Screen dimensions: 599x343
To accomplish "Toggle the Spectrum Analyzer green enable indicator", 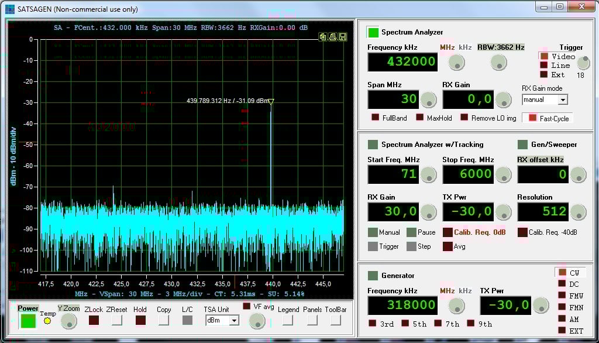I will (373, 32).
